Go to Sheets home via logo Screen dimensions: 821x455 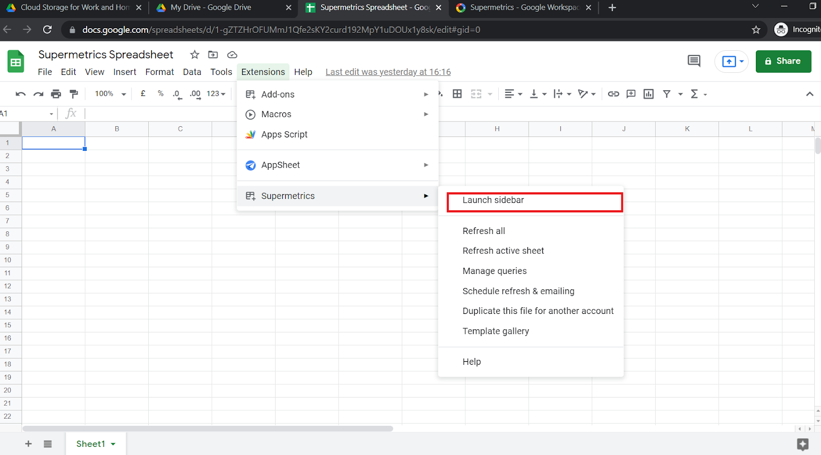[x=16, y=62]
